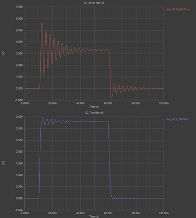
Task: Click the 0.000n tick on U1-34 time axis
Action: click(x=25, y=103)
